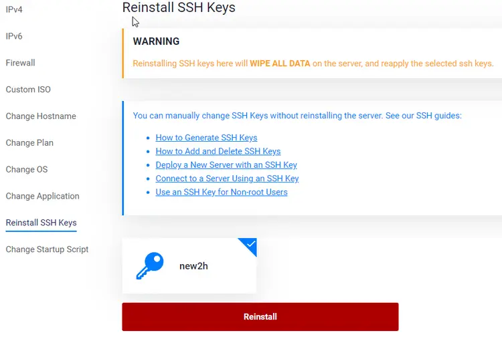Click the red Reinstall button
This screenshot has height=339, width=502.
tap(260, 317)
